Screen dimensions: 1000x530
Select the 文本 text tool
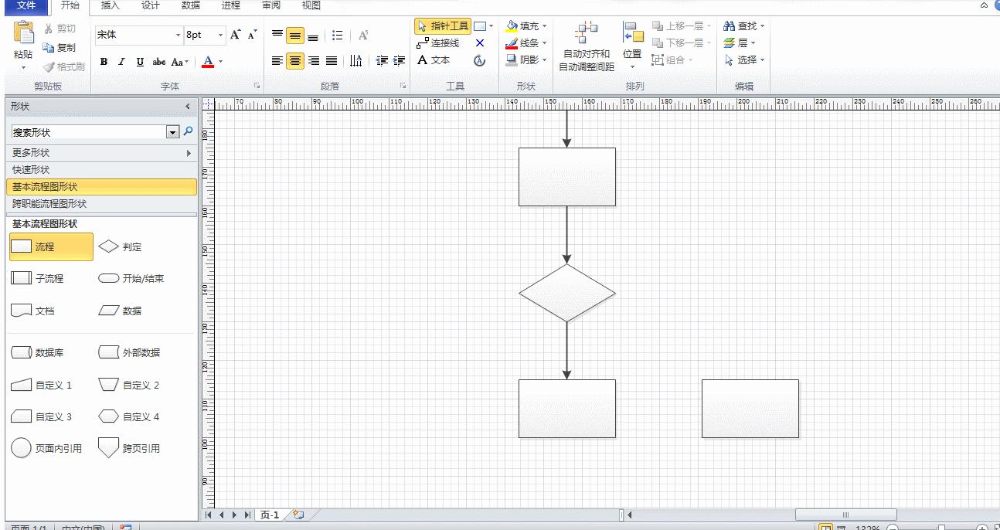point(434,60)
